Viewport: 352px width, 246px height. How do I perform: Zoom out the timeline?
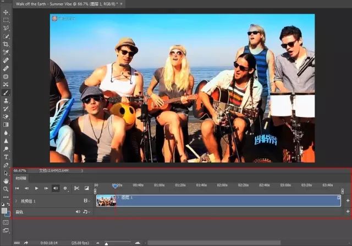[98, 243]
